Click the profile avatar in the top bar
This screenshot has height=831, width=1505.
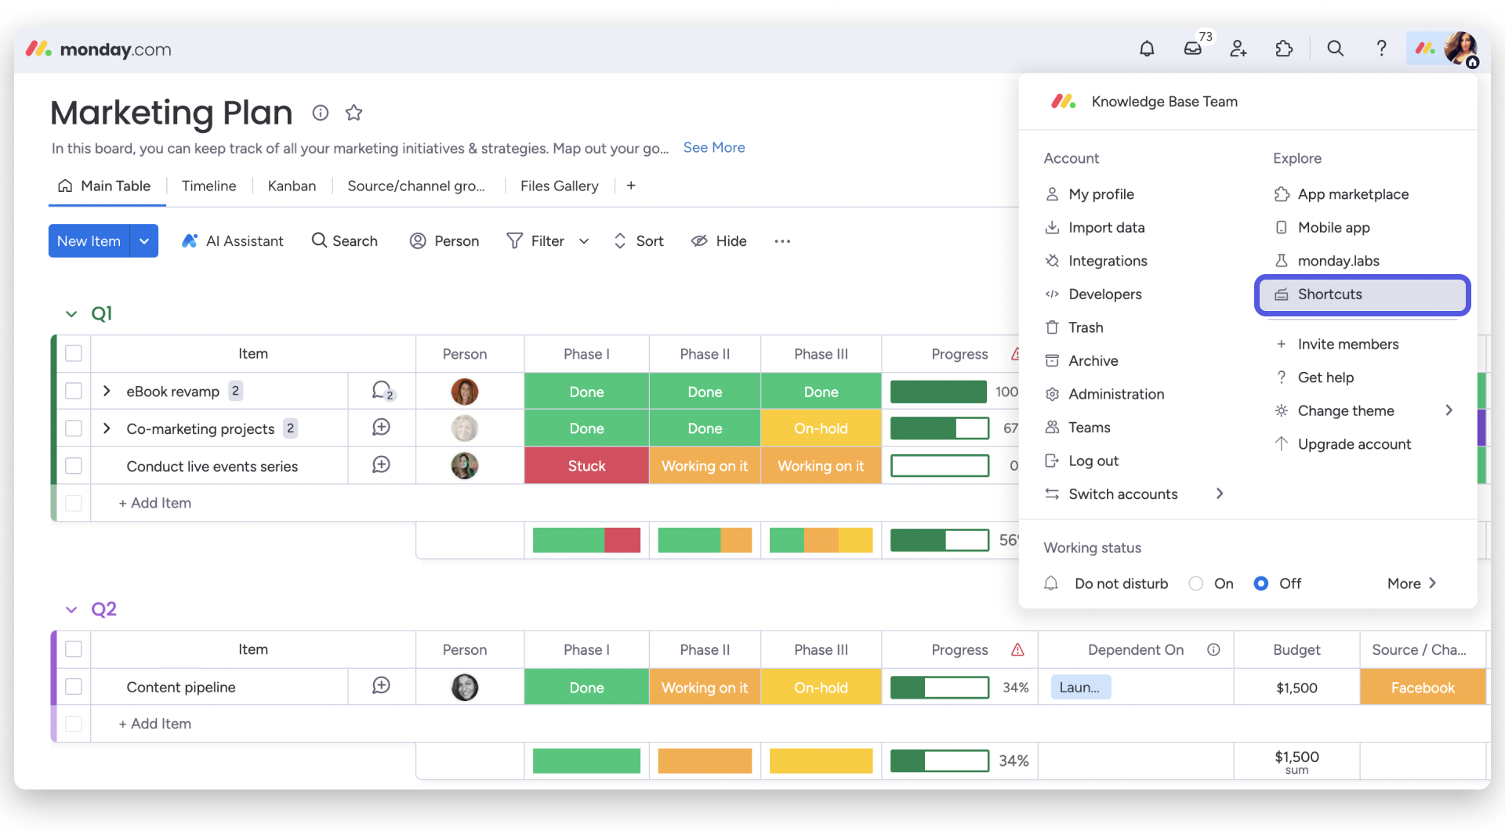coord(1461,49)
